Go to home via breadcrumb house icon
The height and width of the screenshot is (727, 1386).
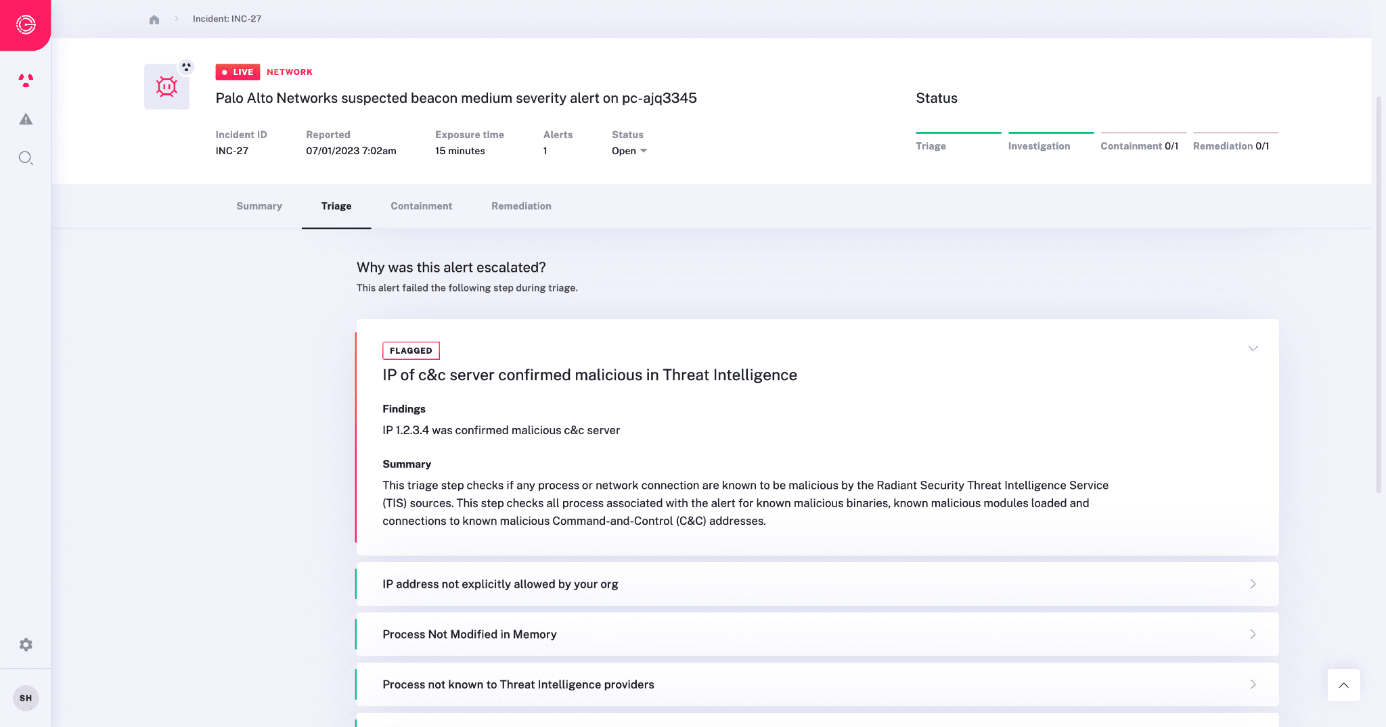point(154,19)
